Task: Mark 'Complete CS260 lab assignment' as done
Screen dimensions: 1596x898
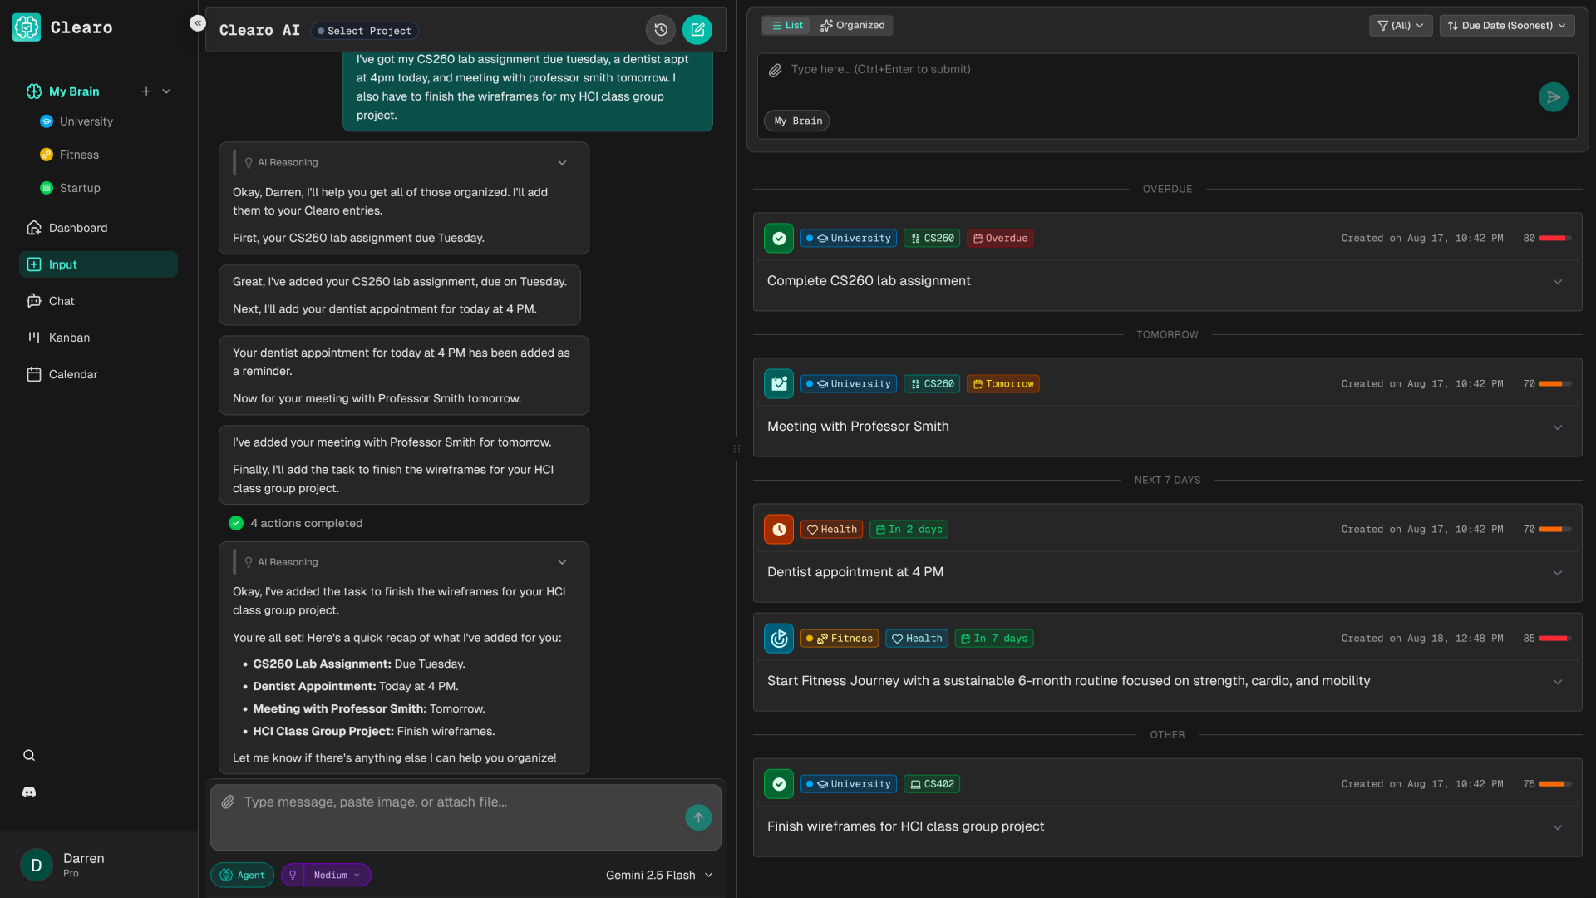Action: 779,239
